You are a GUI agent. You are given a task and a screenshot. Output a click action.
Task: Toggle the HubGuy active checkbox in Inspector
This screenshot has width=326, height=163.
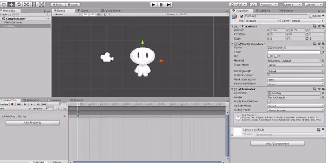tap(242, 16)
